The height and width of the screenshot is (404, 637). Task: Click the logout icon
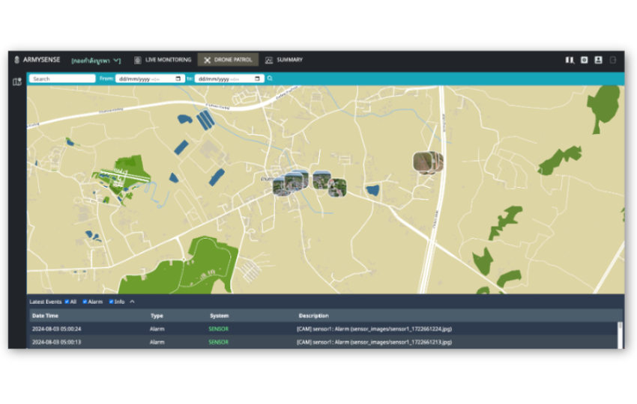point(613,60)
